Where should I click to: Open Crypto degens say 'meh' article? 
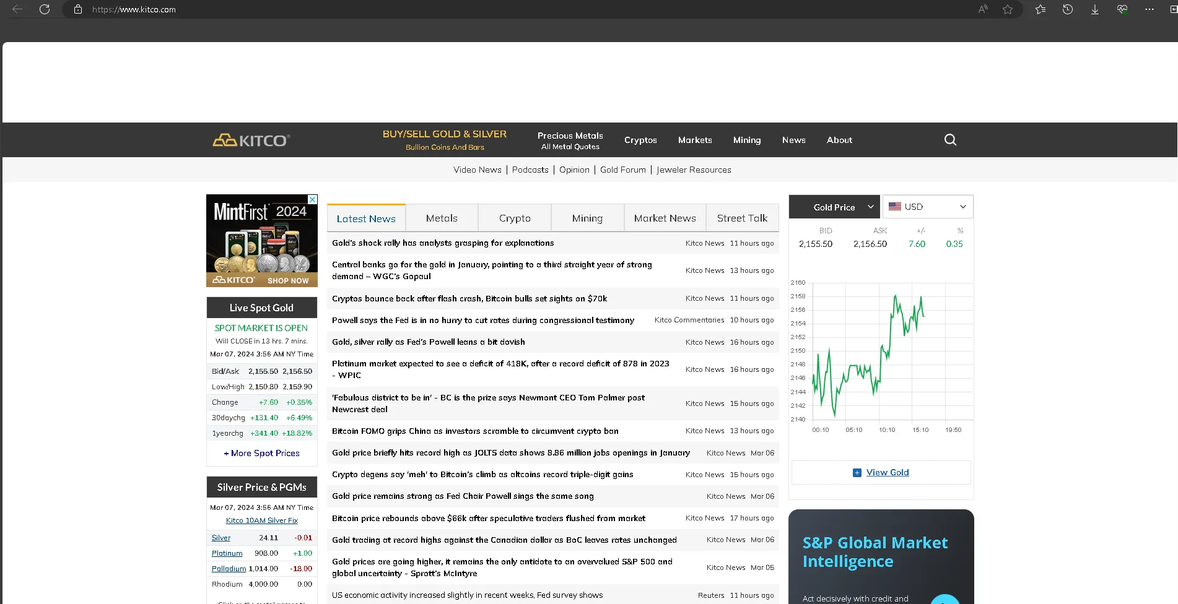pyautogui.click(x=482, y=475)
